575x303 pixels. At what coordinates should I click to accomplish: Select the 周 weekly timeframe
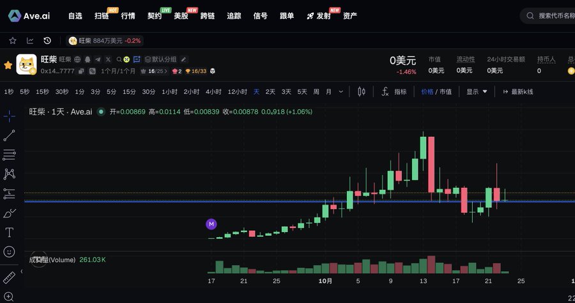tap(316, 91)
